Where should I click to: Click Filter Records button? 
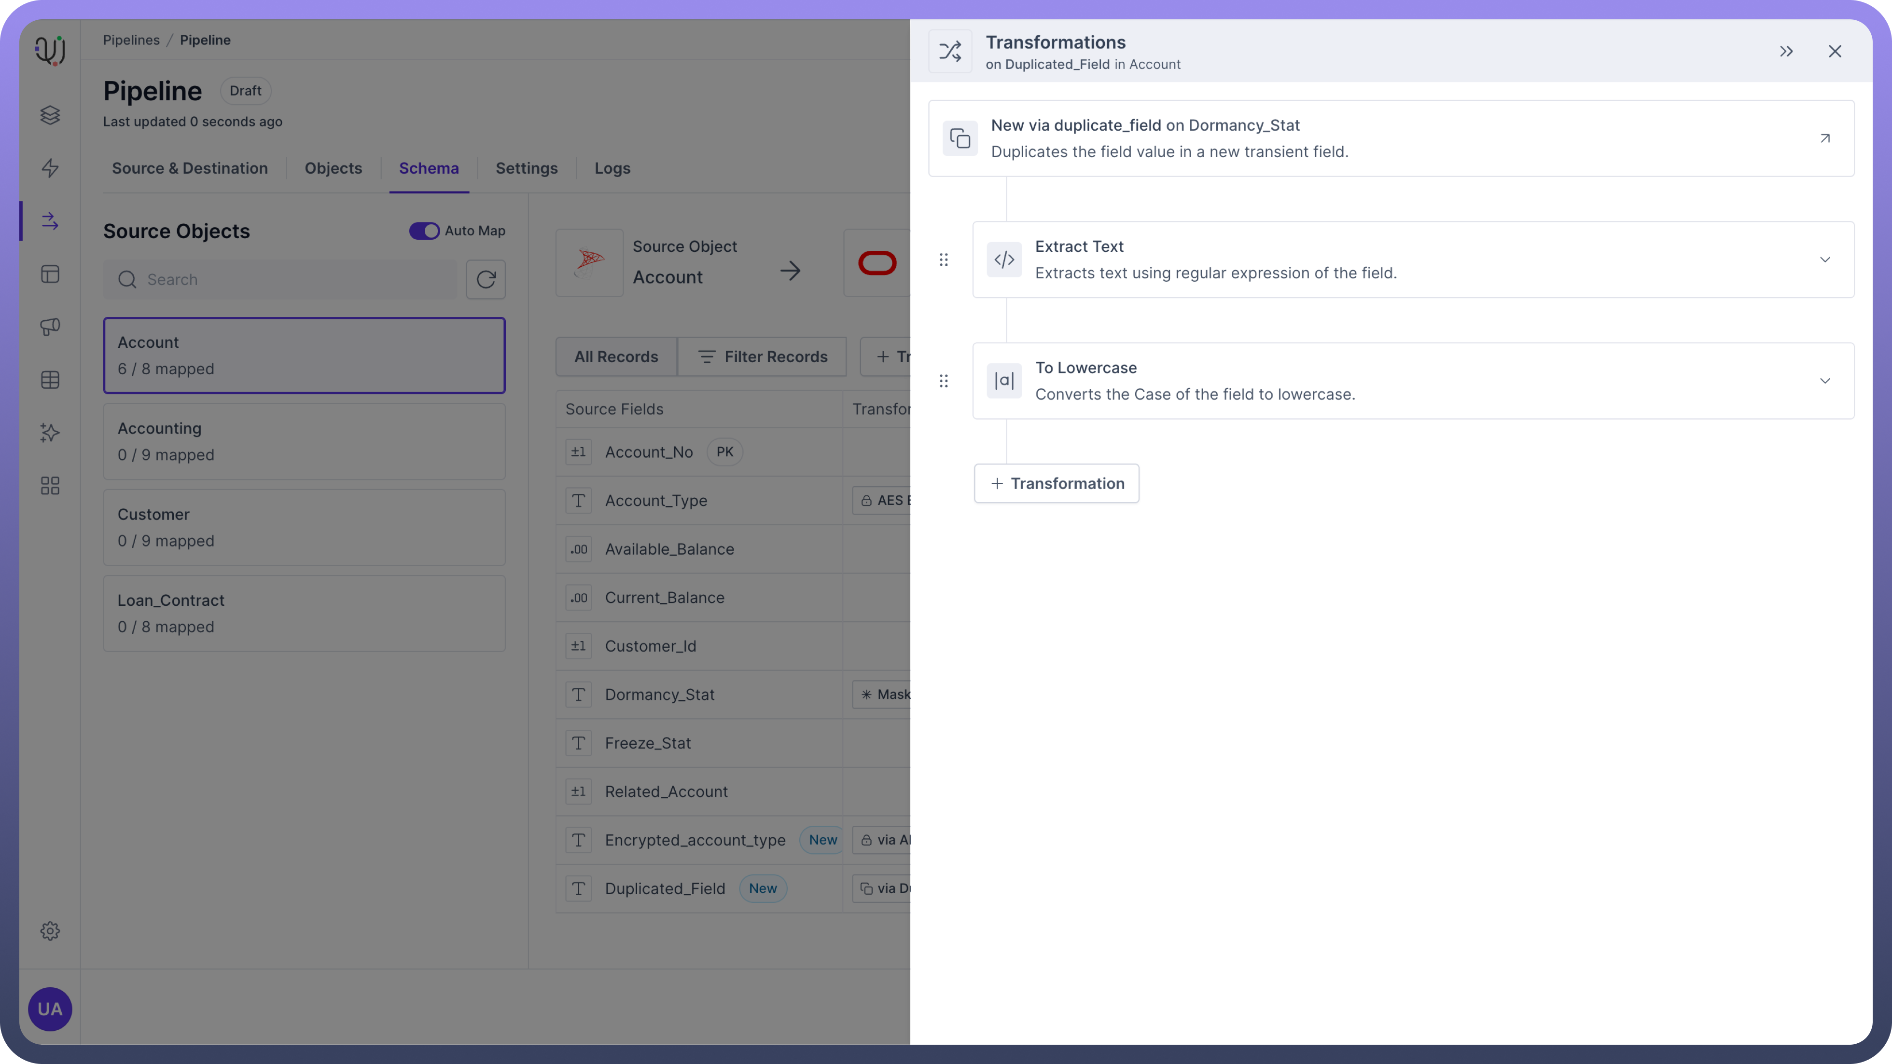[762, 356]
